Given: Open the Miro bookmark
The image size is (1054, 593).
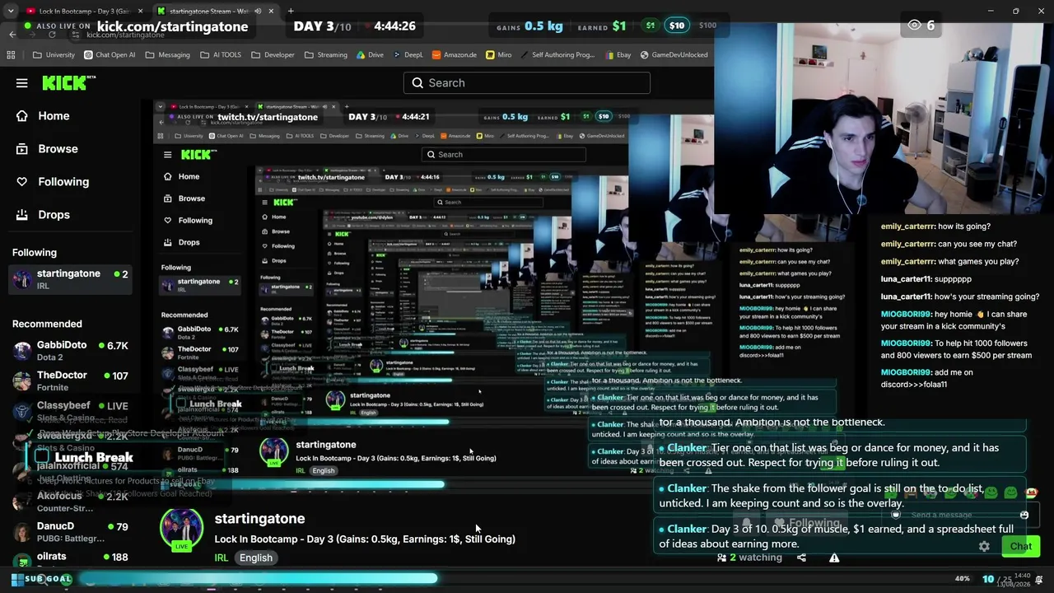Looking at the screenshot, I should [x=498, y=55].
